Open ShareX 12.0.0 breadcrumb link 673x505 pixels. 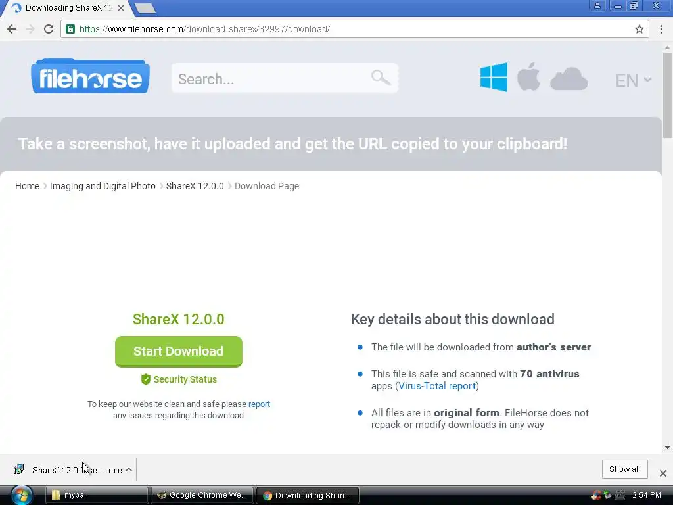coord(195,186)
